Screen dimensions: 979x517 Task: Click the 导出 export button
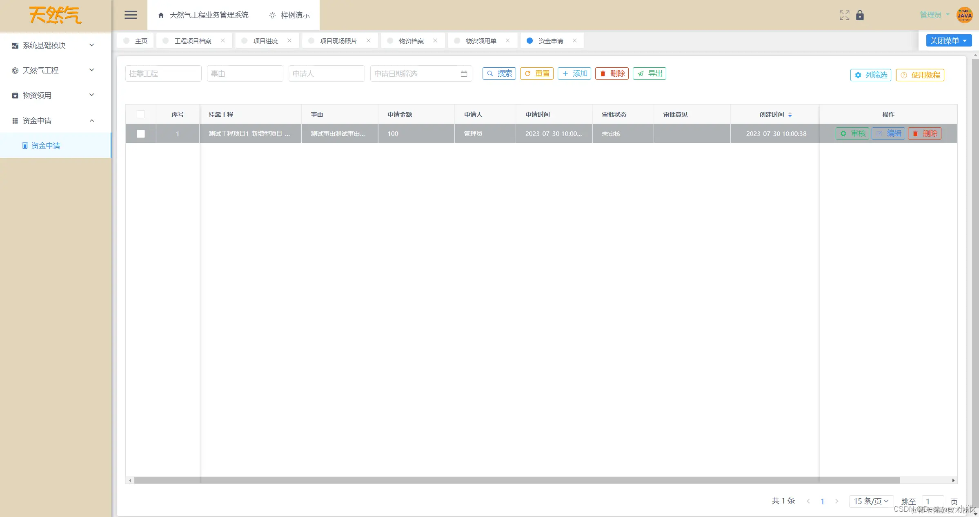point(650,73)
